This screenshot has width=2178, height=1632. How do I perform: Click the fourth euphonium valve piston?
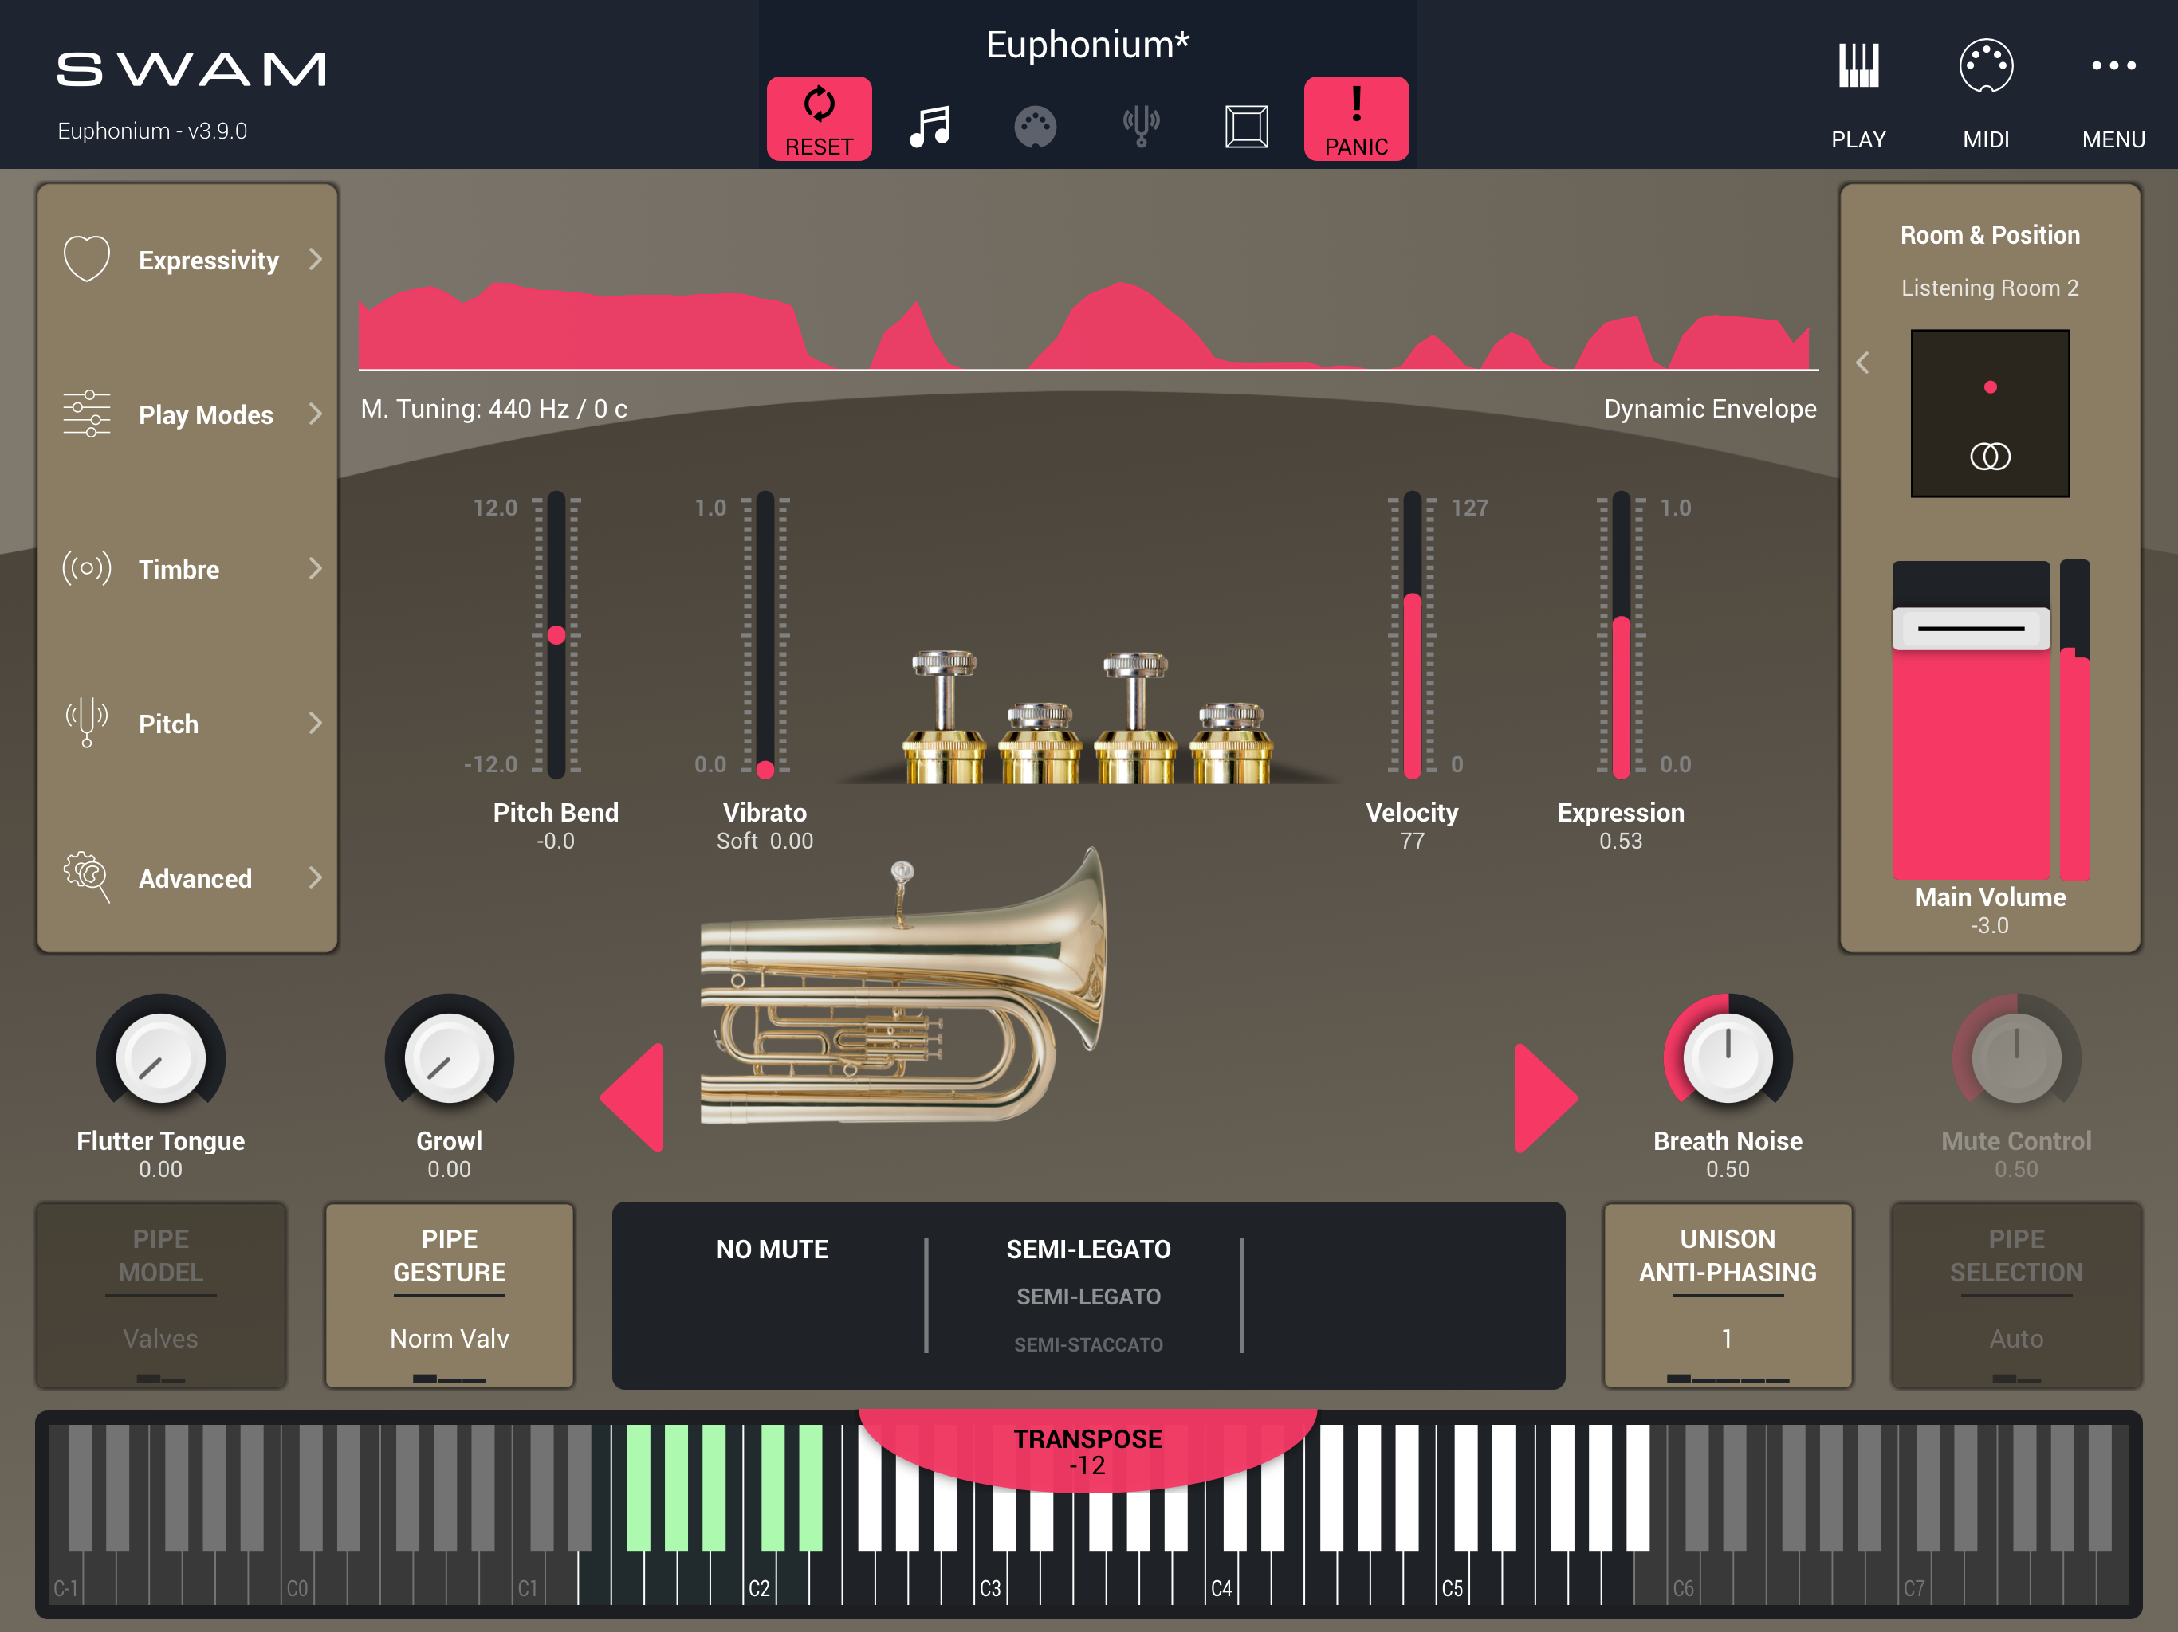tap(1231, 743)
